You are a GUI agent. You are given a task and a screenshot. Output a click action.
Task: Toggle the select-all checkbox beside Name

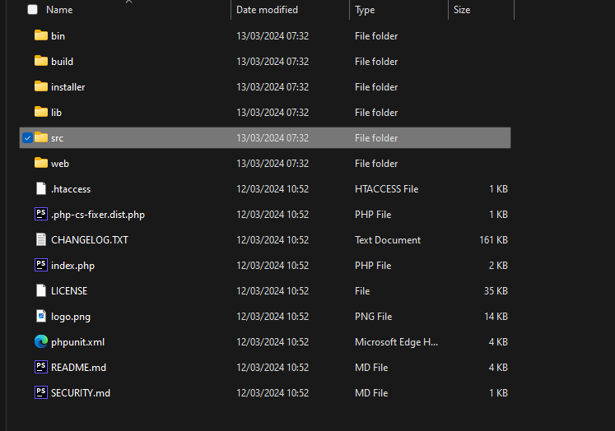pos(33,9)
